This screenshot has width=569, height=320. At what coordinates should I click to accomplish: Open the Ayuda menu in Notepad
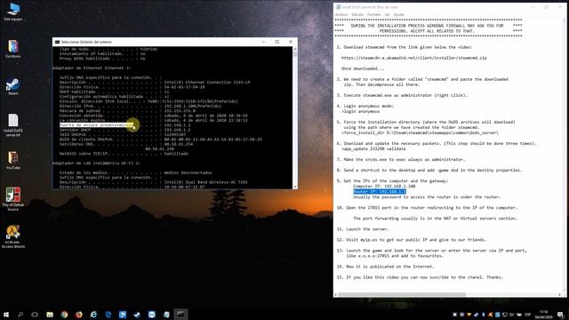(399, 14)
